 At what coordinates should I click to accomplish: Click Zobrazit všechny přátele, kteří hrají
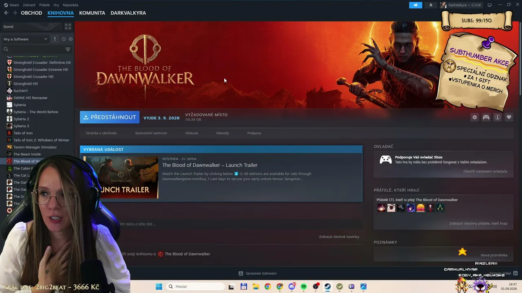coord(478,223)
